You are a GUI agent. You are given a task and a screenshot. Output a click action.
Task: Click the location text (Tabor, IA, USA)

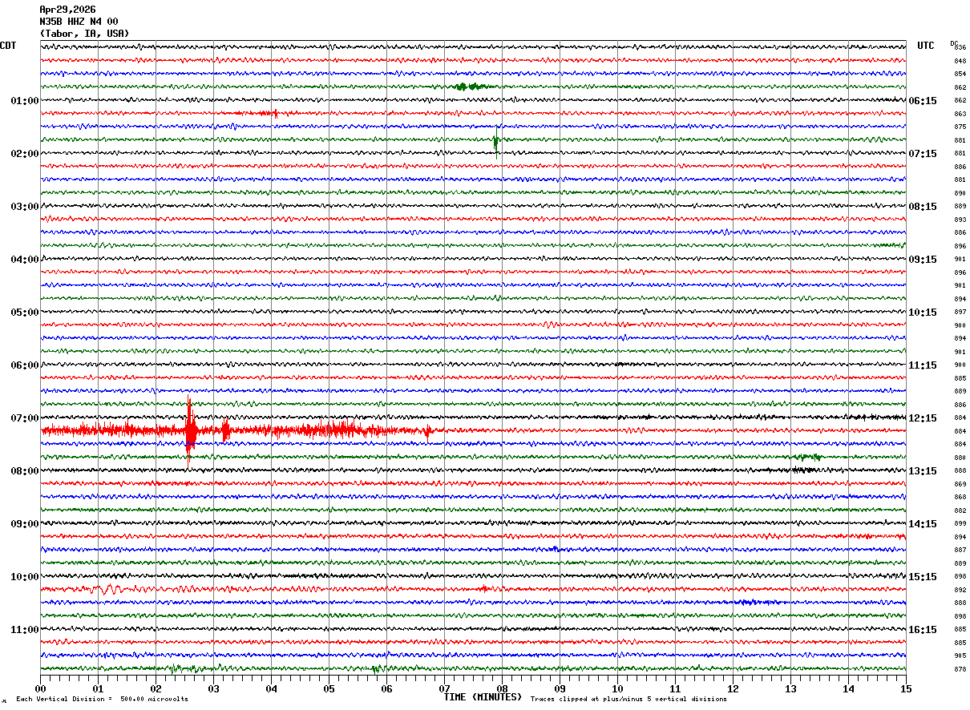(84, 34)
